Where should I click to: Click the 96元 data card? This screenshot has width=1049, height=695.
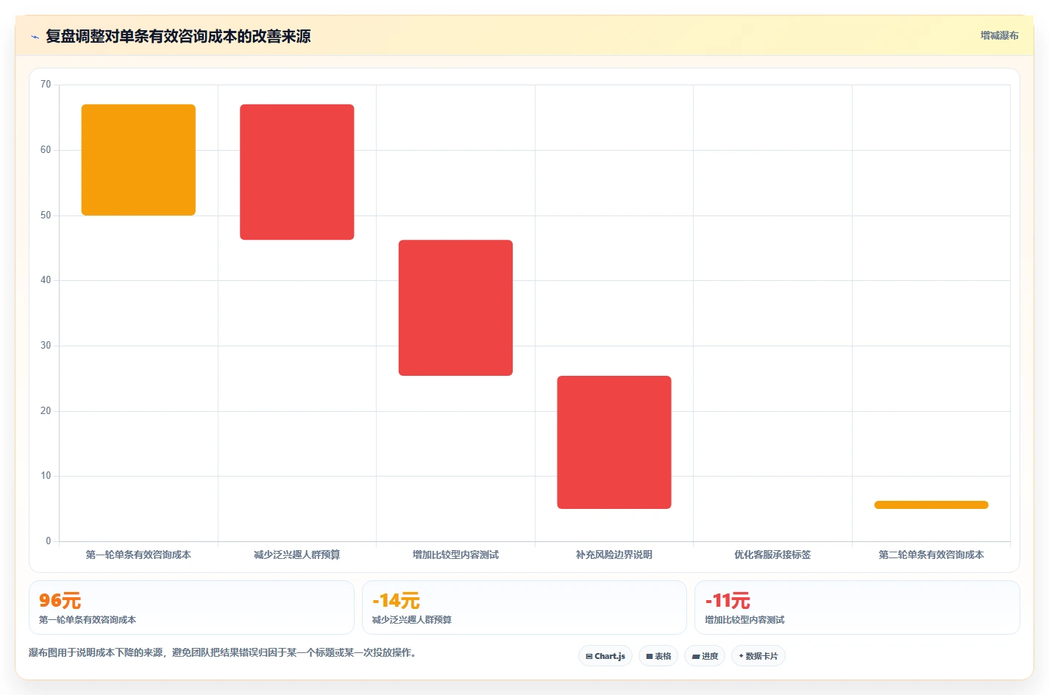[191, 607]
